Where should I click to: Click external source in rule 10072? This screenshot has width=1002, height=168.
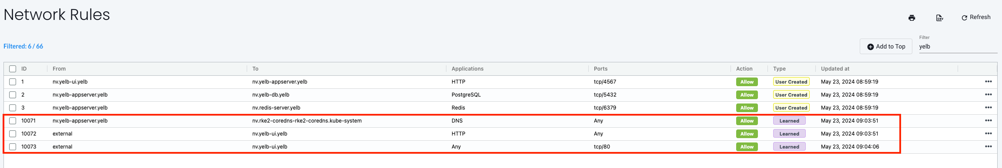coord(62,133)
